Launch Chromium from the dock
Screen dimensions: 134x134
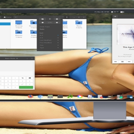[x=40, y=96]
